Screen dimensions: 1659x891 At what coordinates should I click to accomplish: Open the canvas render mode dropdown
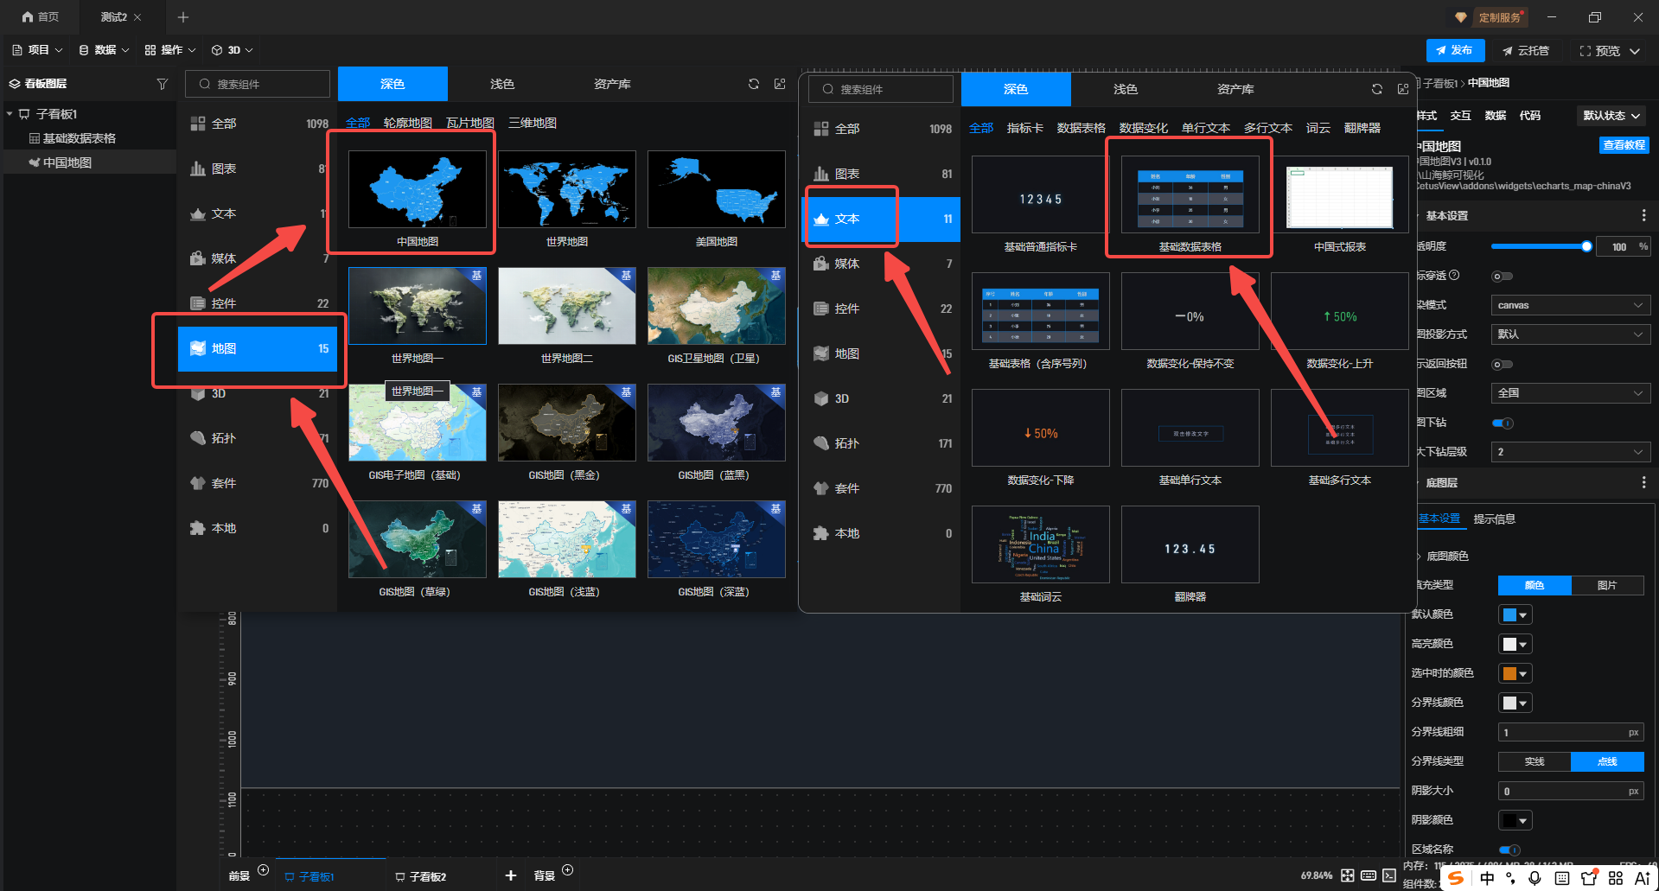[1570, 305]
